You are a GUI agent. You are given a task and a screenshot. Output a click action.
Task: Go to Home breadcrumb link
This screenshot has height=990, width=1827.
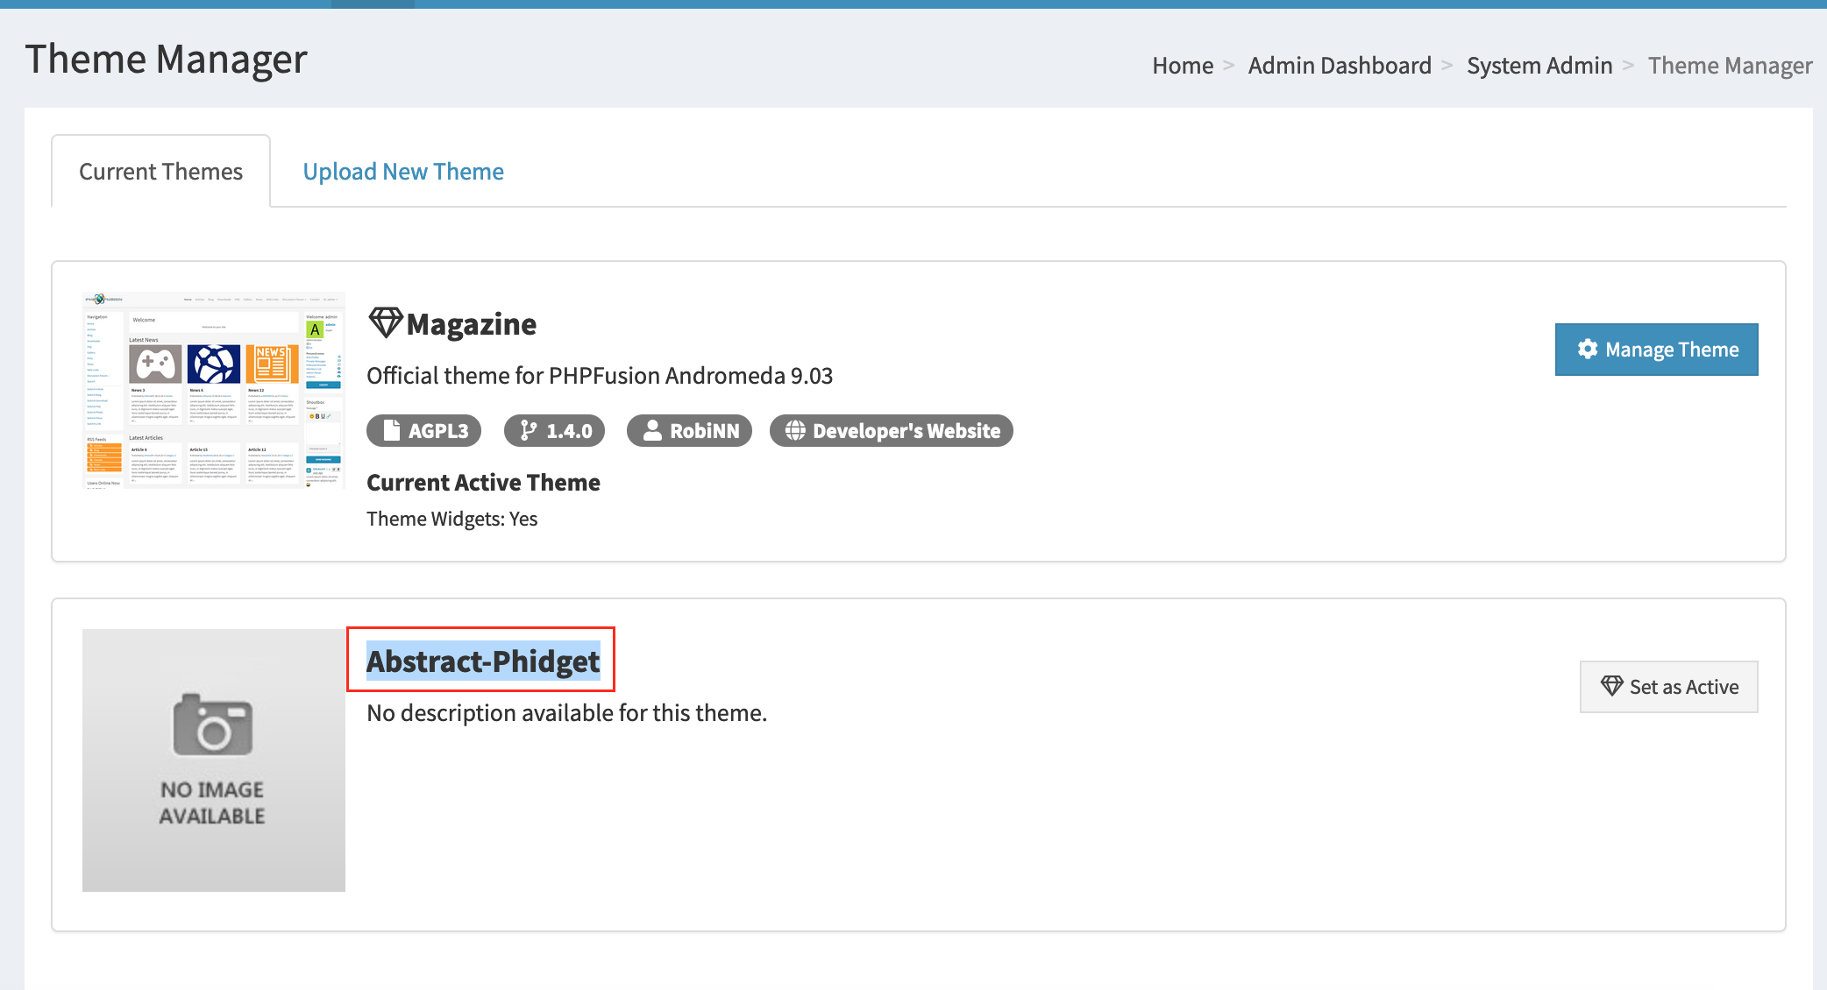tap(1183, 66)
